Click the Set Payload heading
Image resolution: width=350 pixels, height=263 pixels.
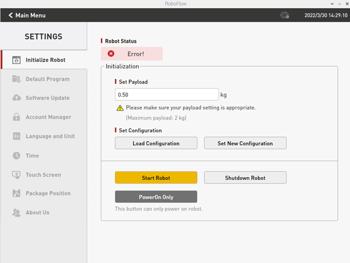pos(133,82)
